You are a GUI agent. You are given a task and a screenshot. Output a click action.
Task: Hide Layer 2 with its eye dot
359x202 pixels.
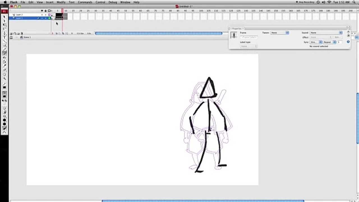(x=42, y=15)
